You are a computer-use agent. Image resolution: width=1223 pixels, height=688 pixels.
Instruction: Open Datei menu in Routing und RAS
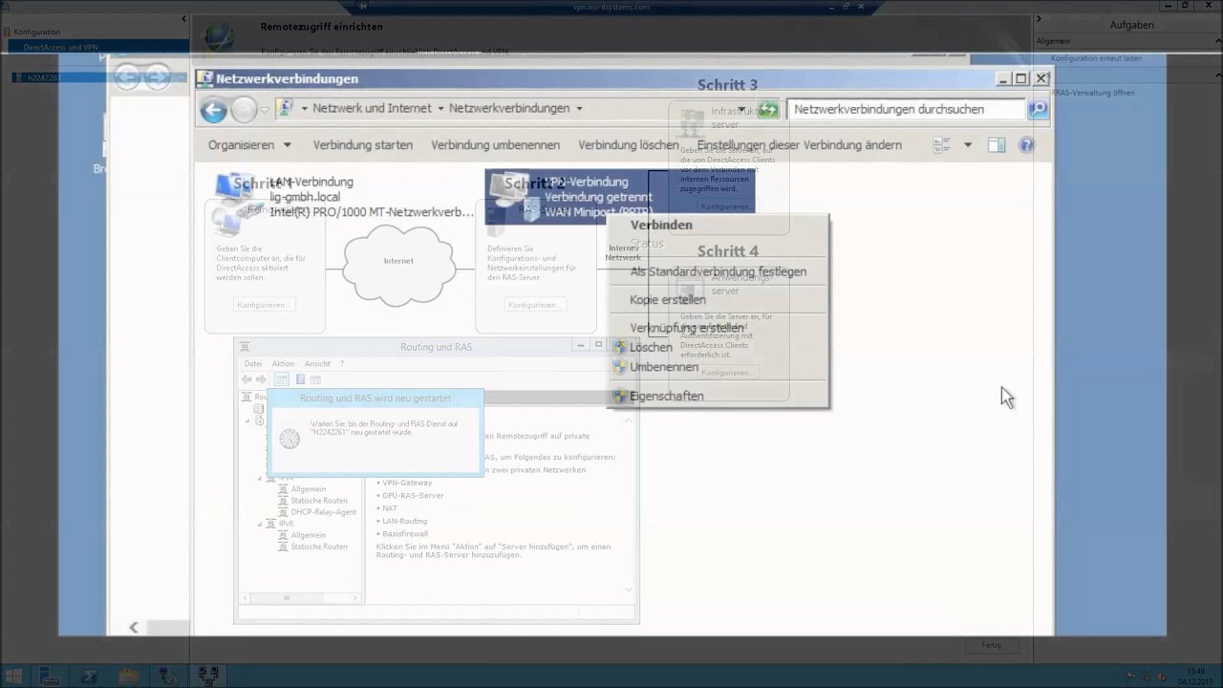(253, 364)
